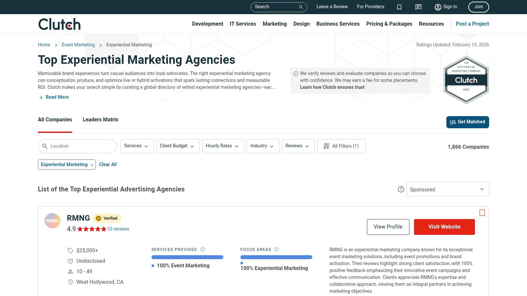Click the Event Marketing focus bar

click(x=187, y=257)
